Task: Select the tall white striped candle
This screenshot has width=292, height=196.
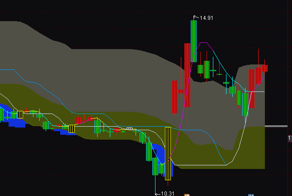Action: point(168,153)
